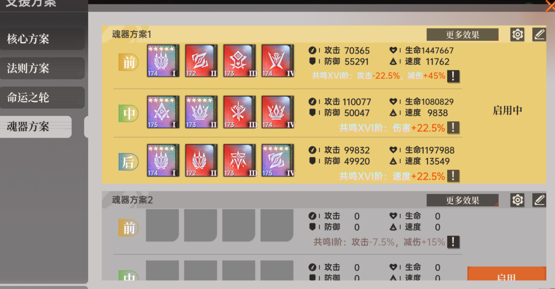Click the edit pencil for 魂器方案2
The width and height of the screenshot is (555, 289).
coord(539,200)
